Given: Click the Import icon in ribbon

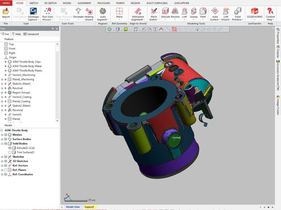Looking at the screenshot, I should [x=6, y=13].
